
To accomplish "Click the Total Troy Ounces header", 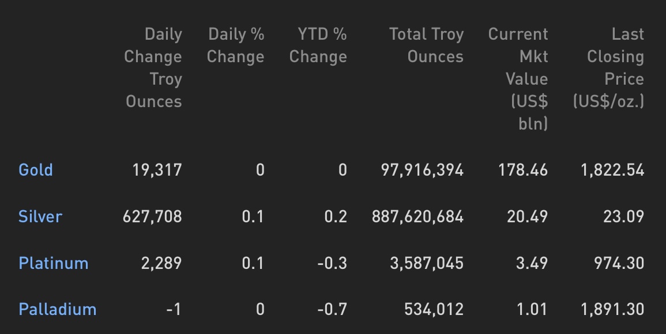I will click(x=427, y=45).
